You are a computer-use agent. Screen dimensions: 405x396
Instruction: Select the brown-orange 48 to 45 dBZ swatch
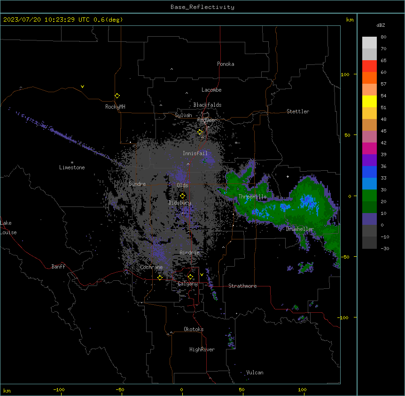pos(369,125)
